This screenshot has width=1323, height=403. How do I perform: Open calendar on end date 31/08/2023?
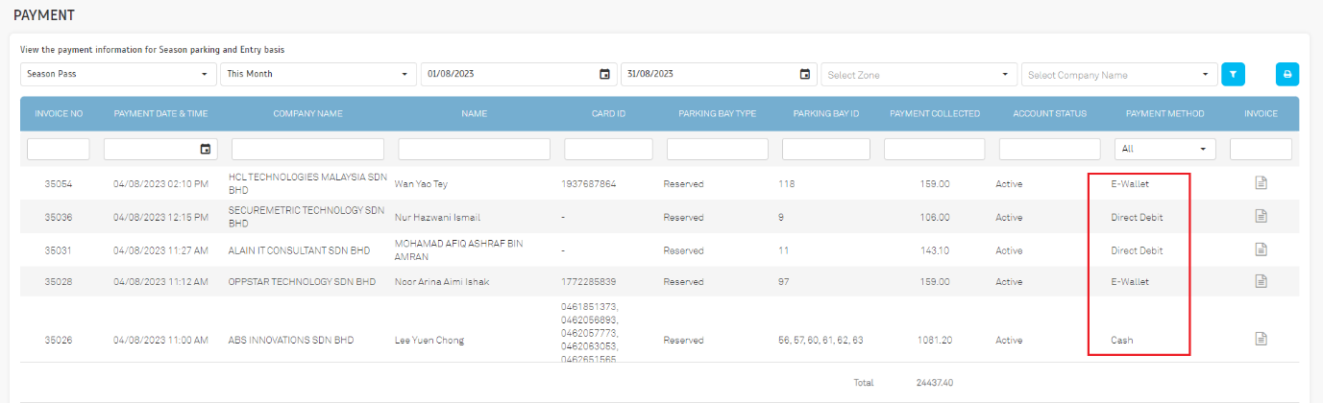805,75
